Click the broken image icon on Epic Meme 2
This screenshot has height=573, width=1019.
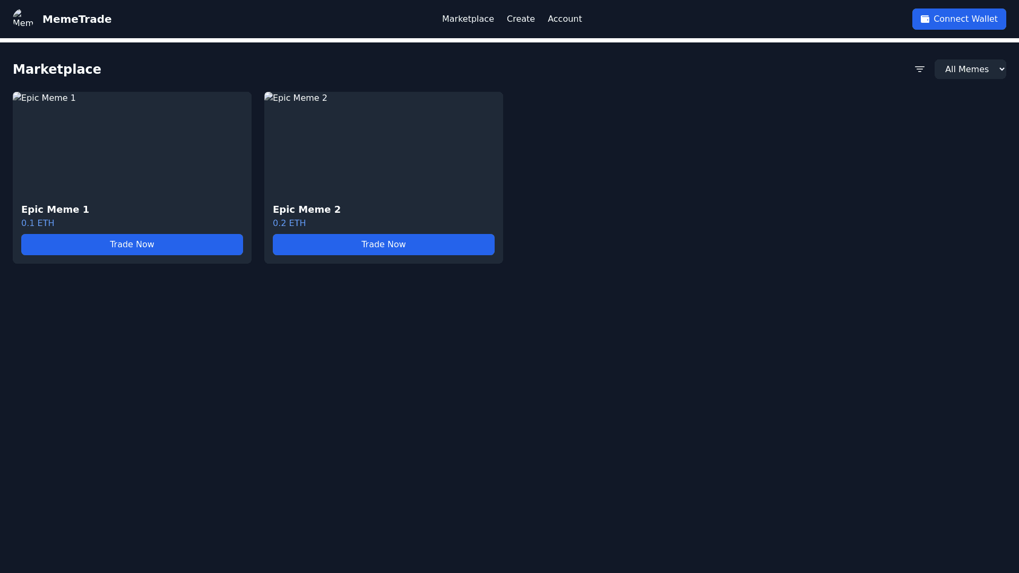point(269,98)
